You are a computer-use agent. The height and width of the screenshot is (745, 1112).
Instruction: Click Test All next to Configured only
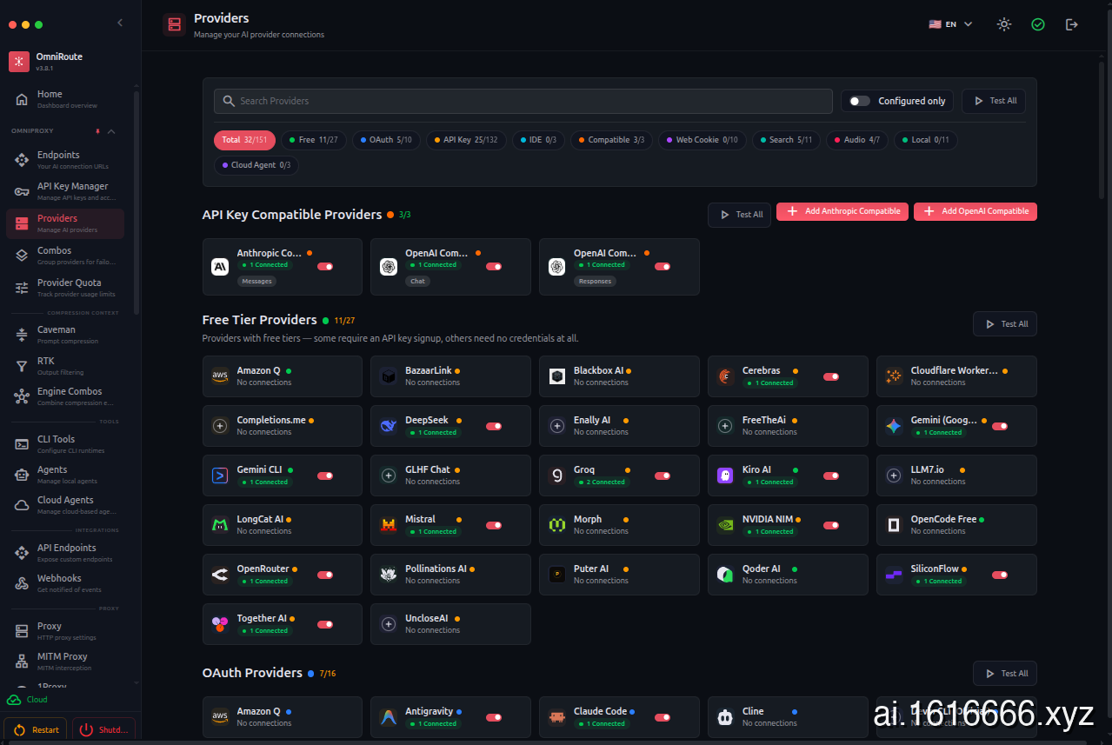click(x=994, y=101)
